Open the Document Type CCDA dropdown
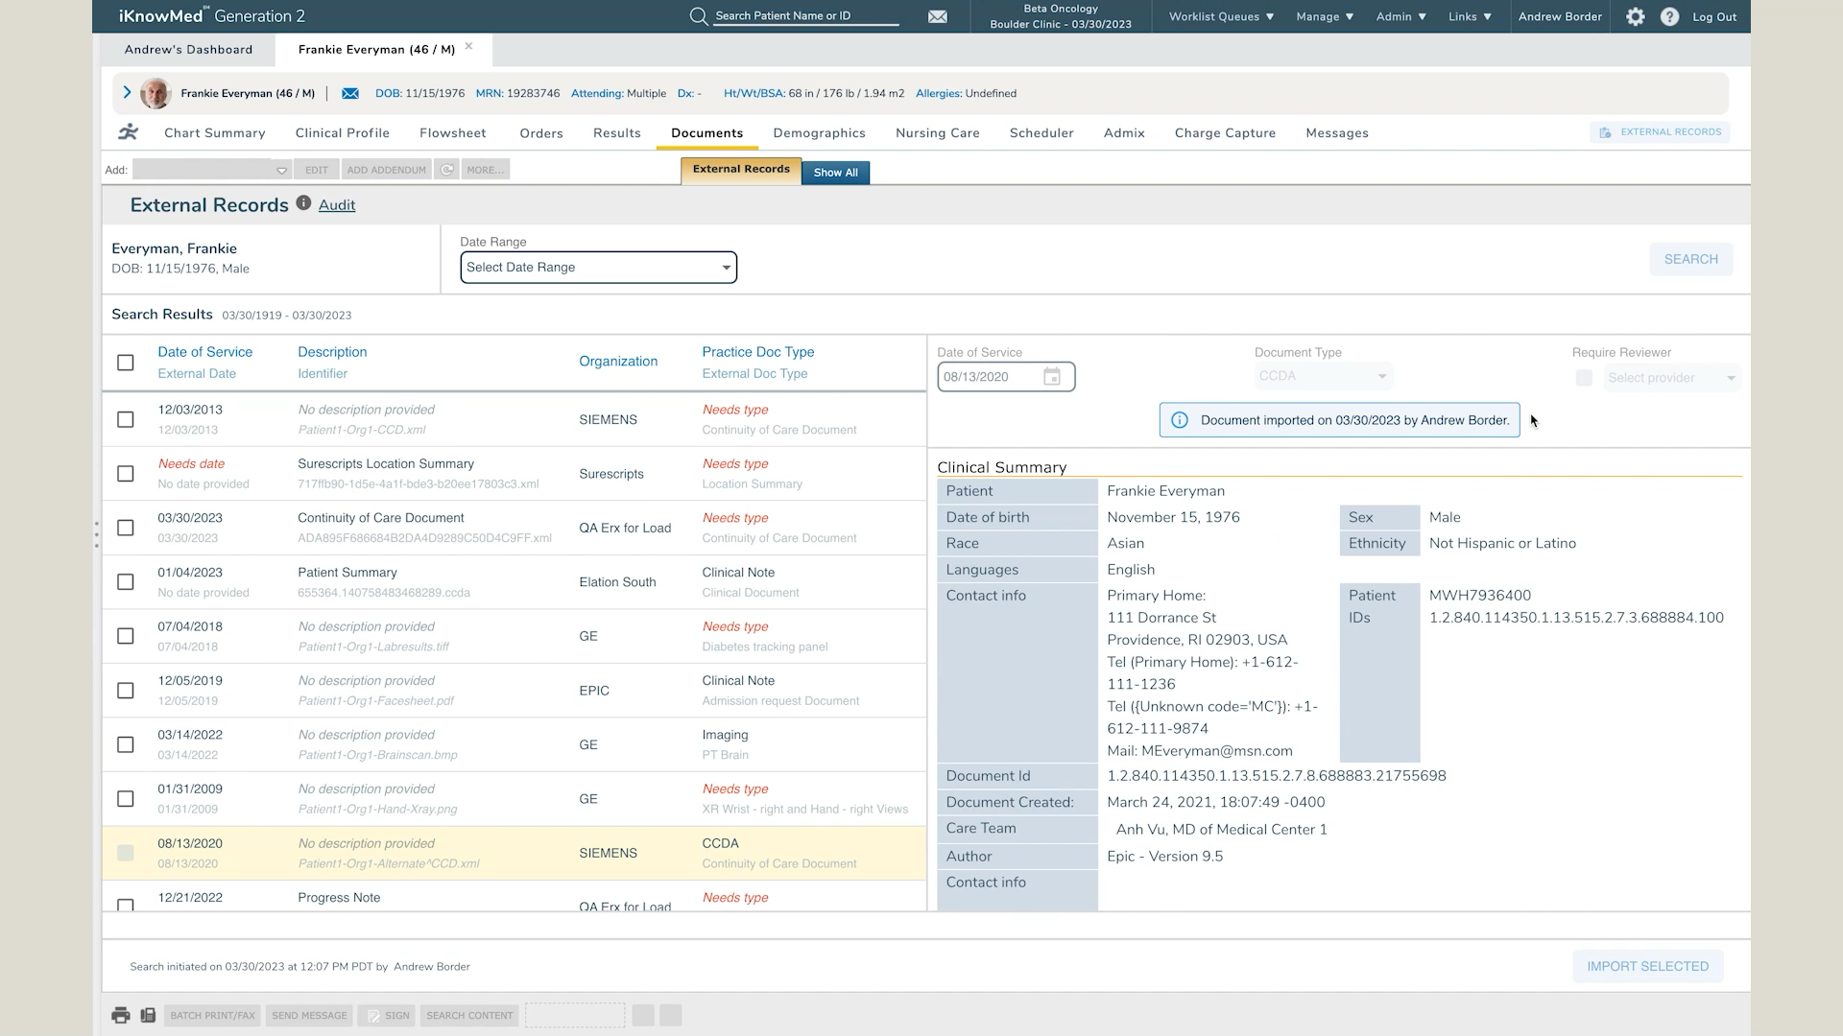Viewport: 1843px width, 1036px height. (x=1323, y=376)
